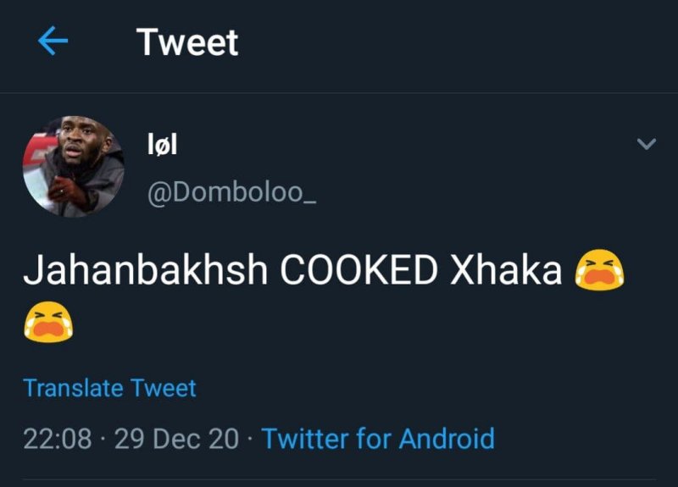Open the Twitter for Android source link

(378, 438)
